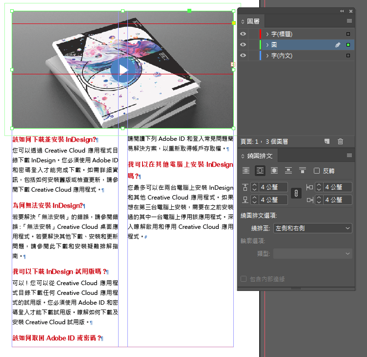Open the 繞圖排文 panel menu
The width and height of the screenshot is (367, 357).
349,156
